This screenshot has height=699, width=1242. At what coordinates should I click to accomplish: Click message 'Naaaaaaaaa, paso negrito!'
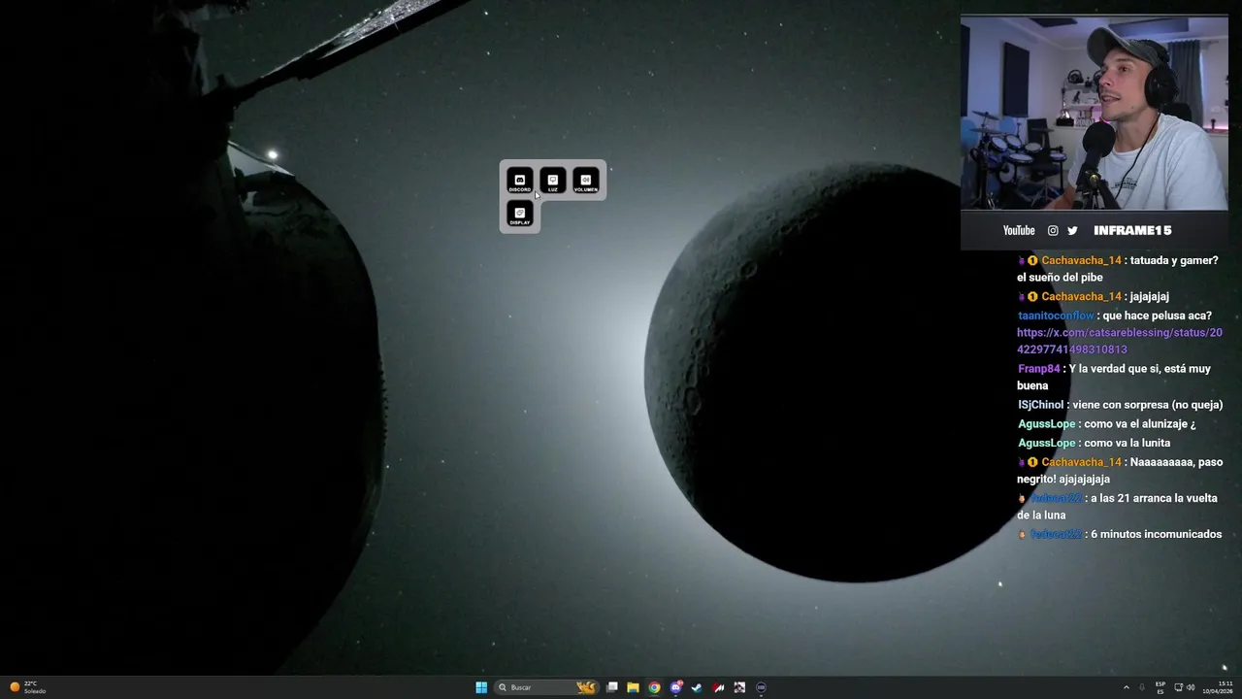pos(1120,471)
